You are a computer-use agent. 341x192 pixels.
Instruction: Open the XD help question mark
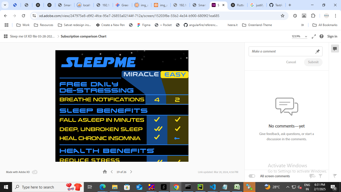[x=322, y=36]
